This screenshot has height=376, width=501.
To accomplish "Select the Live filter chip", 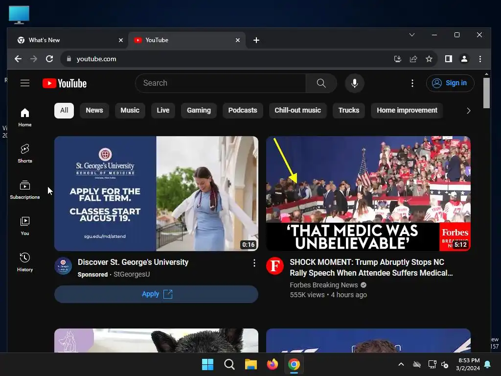I will 163,110.
